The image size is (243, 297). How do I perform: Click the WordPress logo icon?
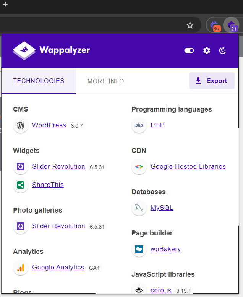click(x=21, y=125)
